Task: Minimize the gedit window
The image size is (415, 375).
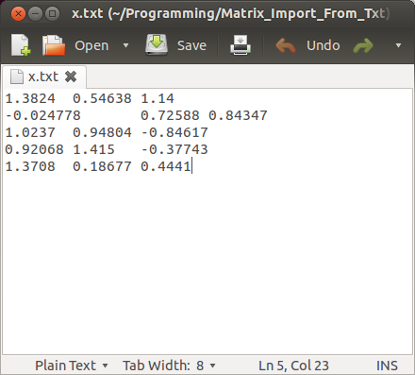Action: click(x=36, y=14)
